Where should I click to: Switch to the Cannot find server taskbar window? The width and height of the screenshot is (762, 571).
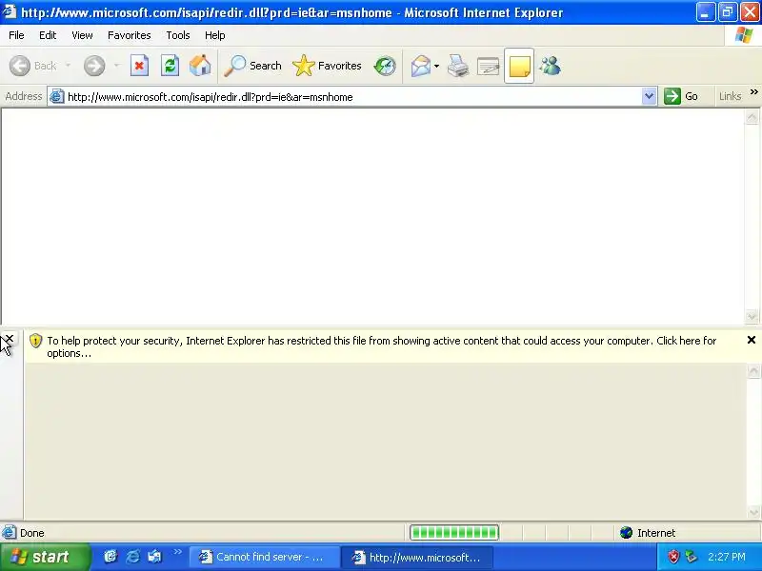[264, 557]
